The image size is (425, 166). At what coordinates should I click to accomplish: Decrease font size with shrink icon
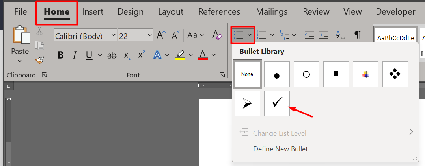click(176, 35)
